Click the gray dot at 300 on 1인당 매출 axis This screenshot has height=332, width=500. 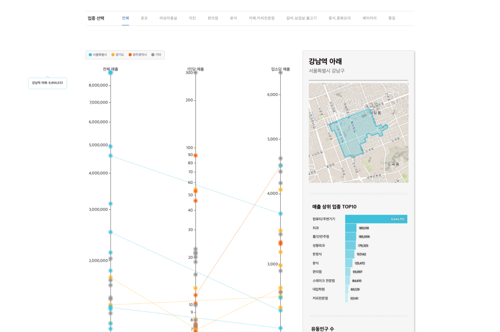[195, 73]
